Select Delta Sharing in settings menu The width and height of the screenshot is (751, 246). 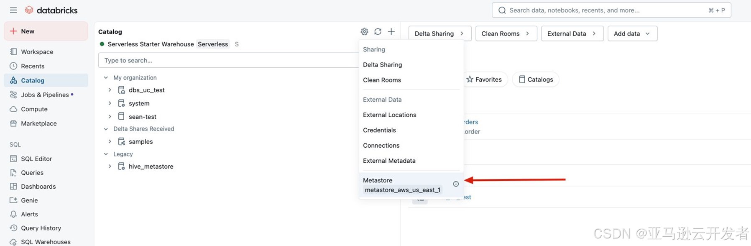click(x=411, y=64)
